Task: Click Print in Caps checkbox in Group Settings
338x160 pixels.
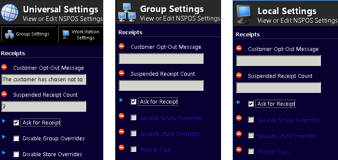Action: (x=133, y=149)
